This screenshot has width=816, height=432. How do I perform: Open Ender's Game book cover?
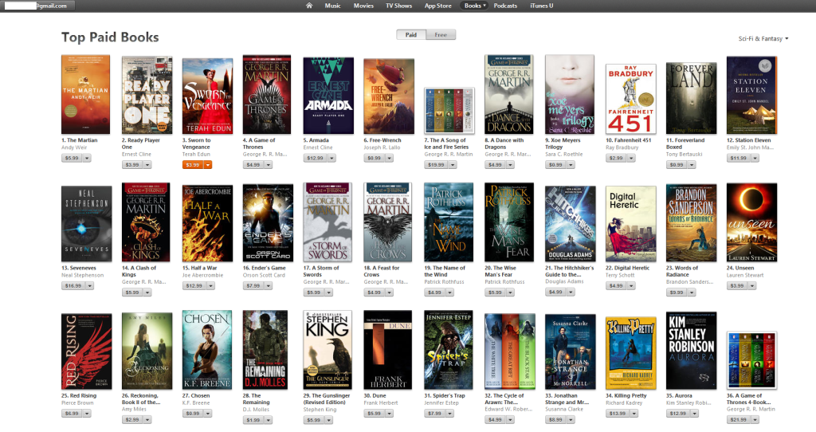(268, 222)
